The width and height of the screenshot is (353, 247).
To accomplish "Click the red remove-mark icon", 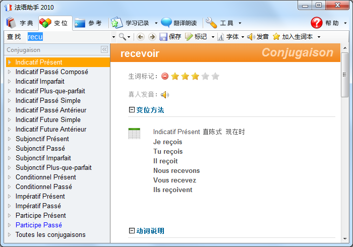I will click(165, 77).
